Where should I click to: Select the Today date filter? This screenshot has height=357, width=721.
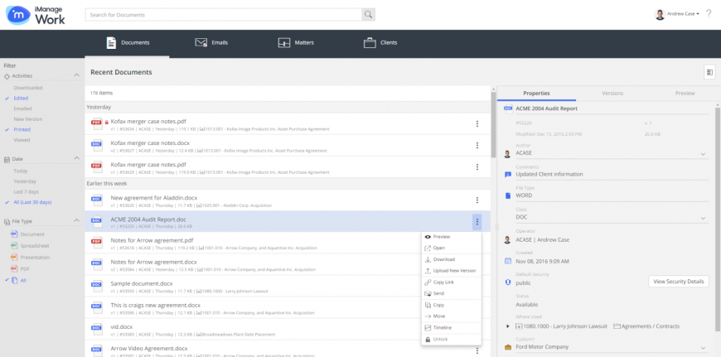[x=21, y=171]
